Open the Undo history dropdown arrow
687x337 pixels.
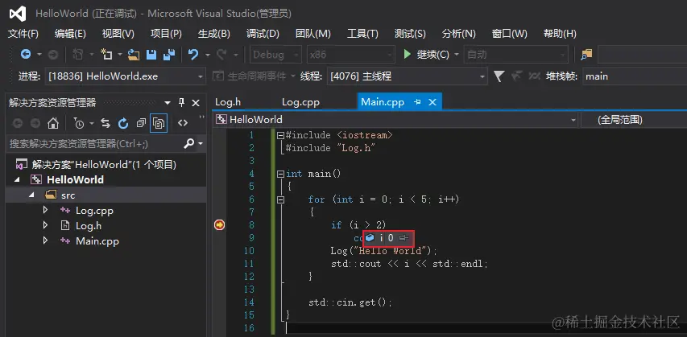pos(208,54)
